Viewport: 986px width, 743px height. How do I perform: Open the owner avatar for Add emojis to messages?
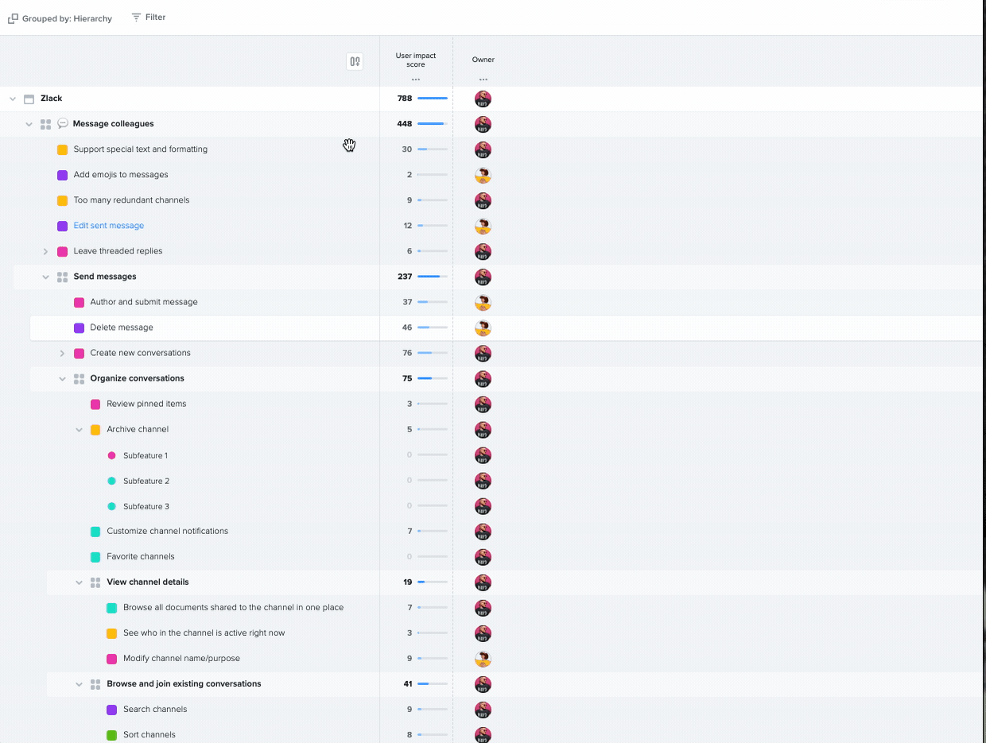483,176
